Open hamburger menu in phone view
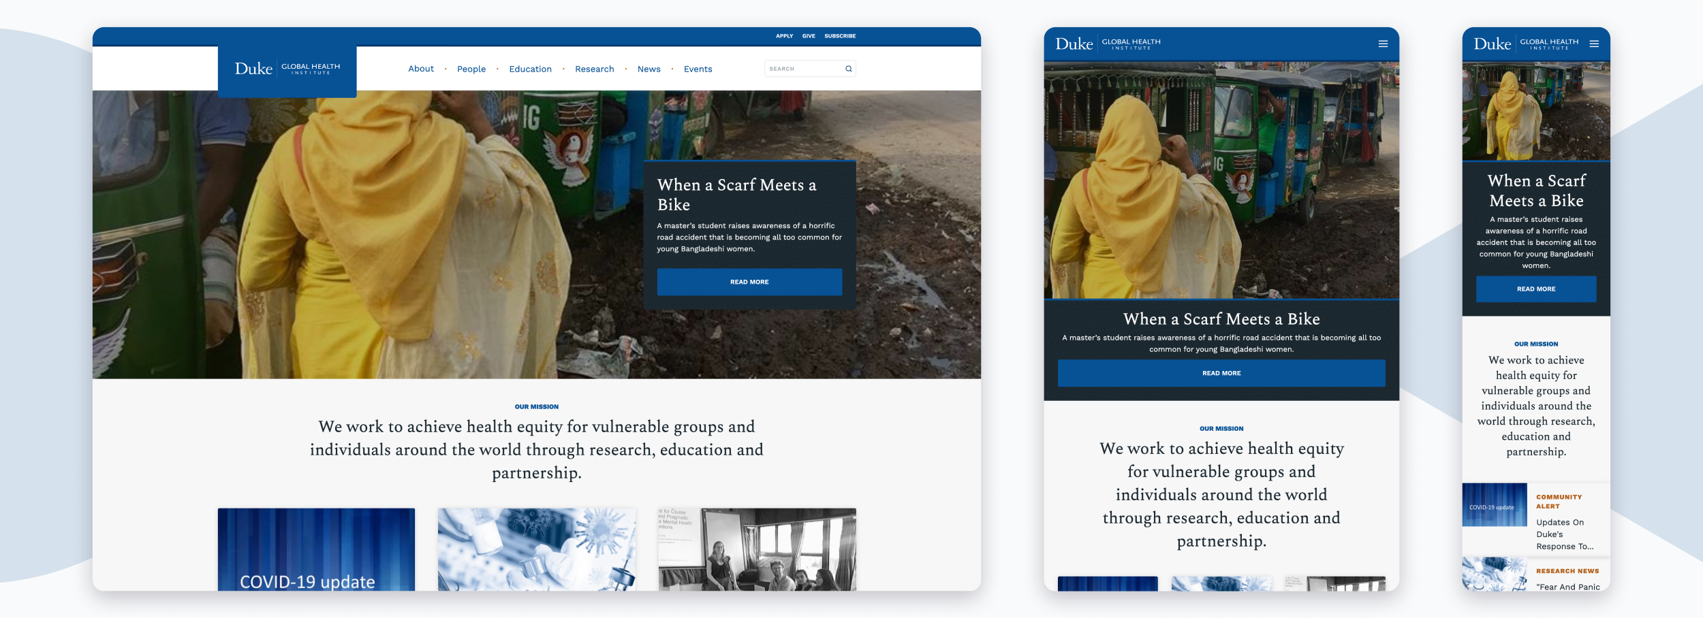This screenshot has height=618, width=1703. coord(1594,44)
